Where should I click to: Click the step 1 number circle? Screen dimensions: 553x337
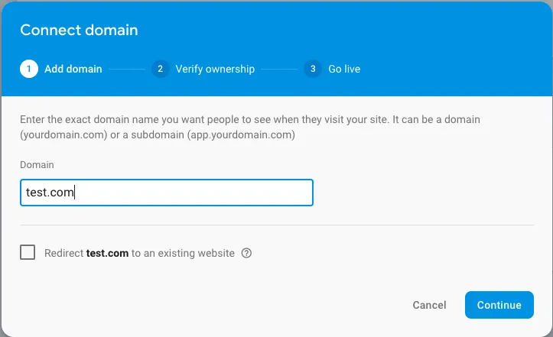click(29, 69)
